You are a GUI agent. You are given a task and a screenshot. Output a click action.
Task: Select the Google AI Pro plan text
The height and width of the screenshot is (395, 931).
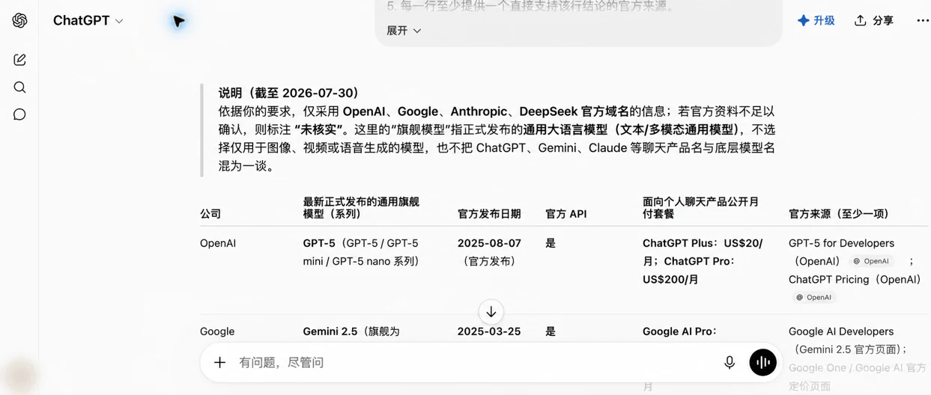679,331
